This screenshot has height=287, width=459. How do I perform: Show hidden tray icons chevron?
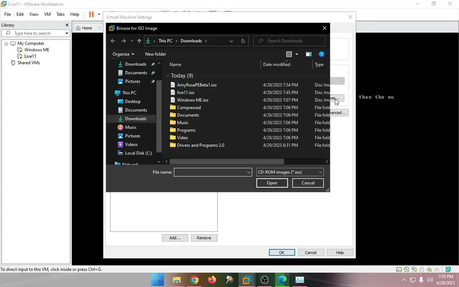404,280
